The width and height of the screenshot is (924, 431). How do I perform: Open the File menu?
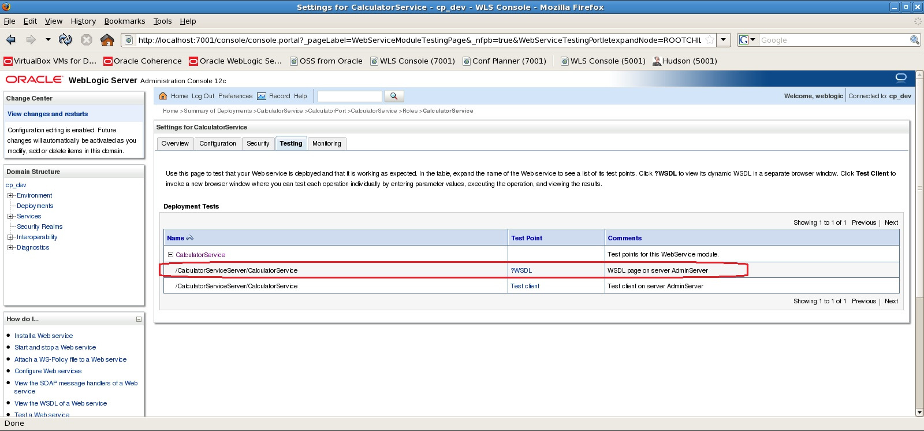9,21
